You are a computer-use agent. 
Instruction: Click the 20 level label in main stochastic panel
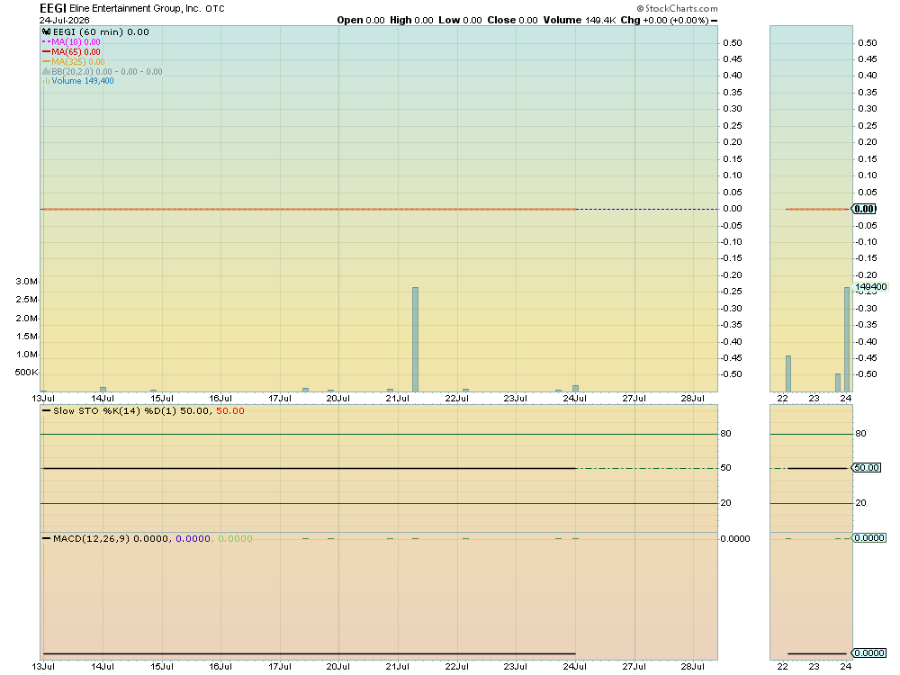coord(726,503)
